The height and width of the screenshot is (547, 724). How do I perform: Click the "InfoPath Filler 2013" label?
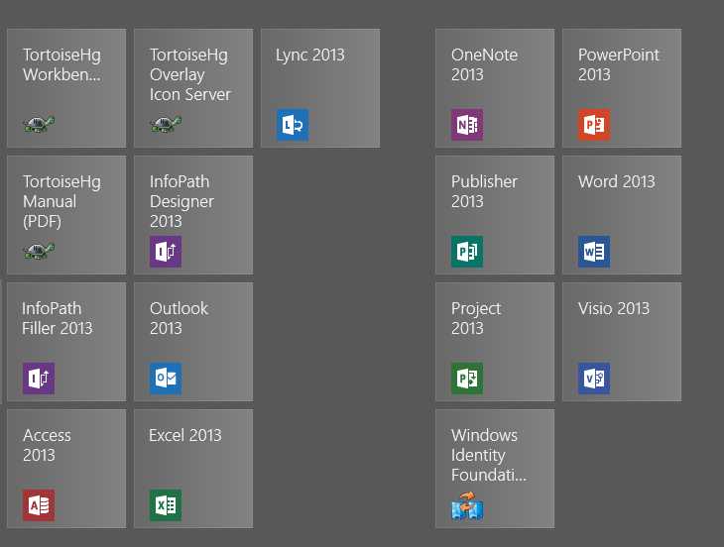coord(57,318)
